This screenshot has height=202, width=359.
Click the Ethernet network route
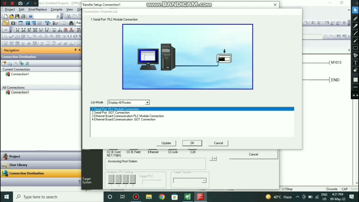(153, 152)
